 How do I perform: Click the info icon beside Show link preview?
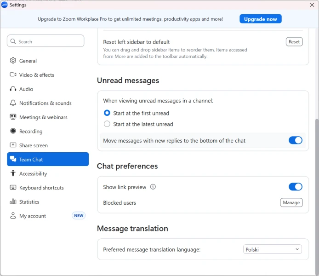click(153, 187)
